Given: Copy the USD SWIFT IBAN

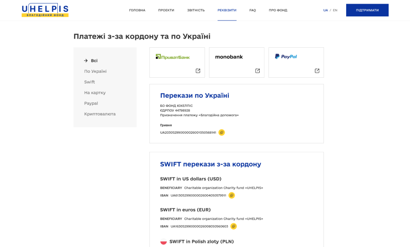Looking at the screenshot, I should click(232, 195).
